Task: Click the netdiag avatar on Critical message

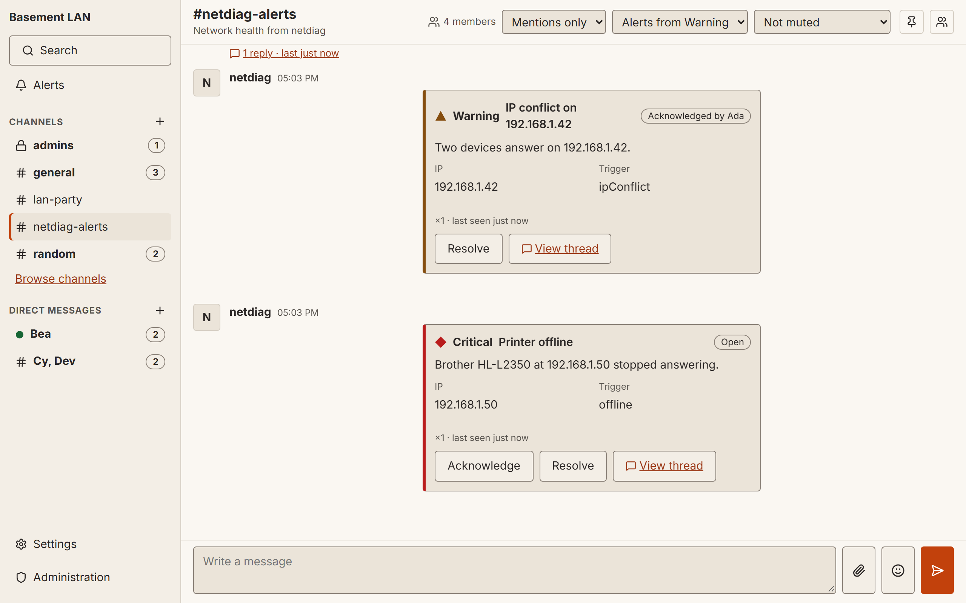Action: click(x=206, y=317)
